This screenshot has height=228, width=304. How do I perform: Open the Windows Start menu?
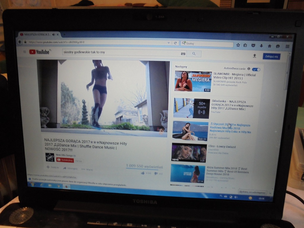(32, 185)
